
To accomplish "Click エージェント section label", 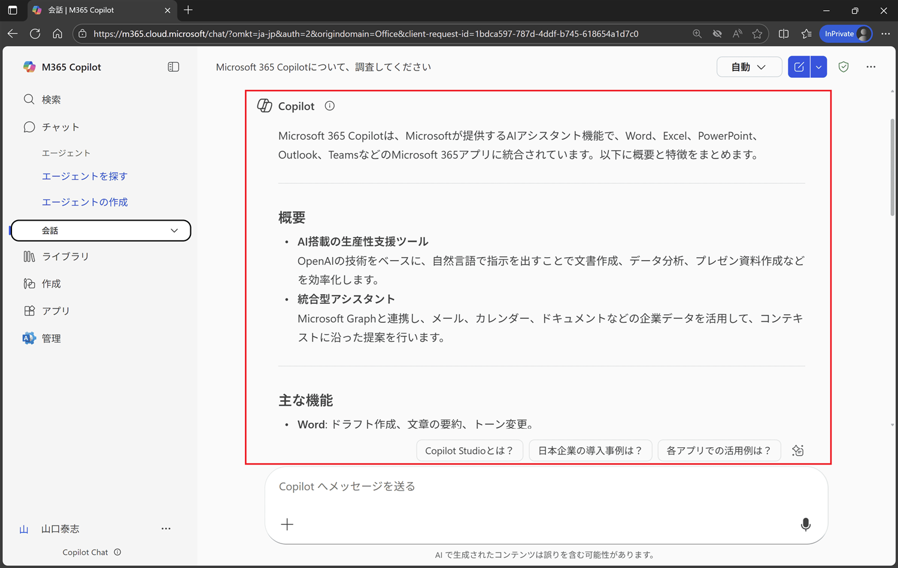I will click(66, 153).
